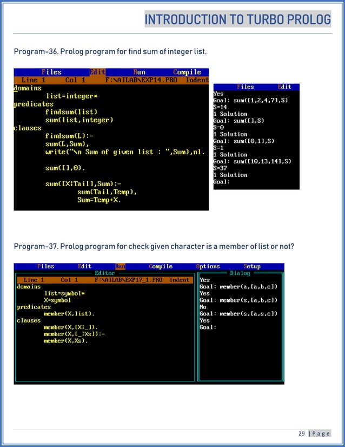This screenshot has height=447, width=345.
Task: Open Files menu in Program-36 output window
Action: (246, 87)
